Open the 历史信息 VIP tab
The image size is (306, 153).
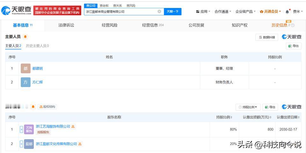coord(280,25)
